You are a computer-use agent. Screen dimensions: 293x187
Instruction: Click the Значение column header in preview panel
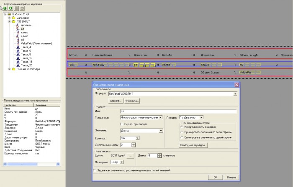[47, 105]
